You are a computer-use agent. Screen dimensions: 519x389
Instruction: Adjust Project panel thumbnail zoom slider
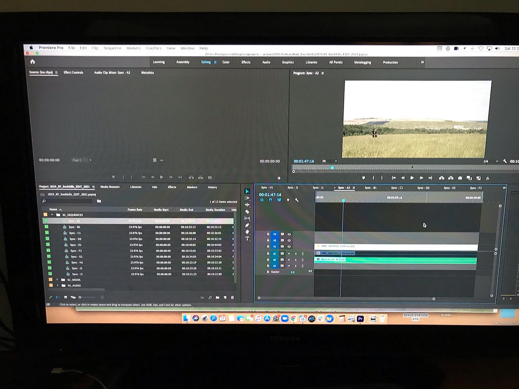coord(87,297)
